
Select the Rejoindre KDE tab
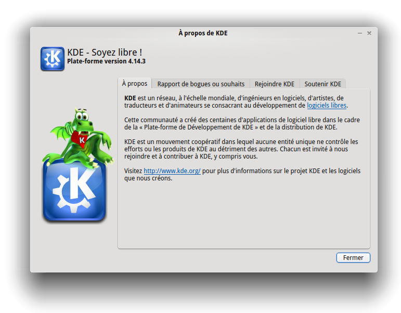click(274, 84)
